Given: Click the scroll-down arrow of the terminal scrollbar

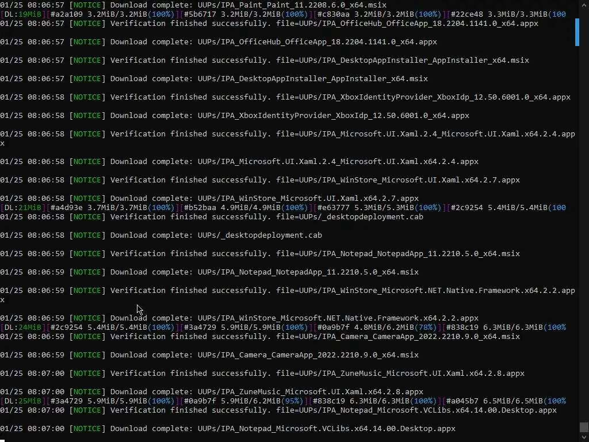Looking at the screenshot, I should click(584, 437).
